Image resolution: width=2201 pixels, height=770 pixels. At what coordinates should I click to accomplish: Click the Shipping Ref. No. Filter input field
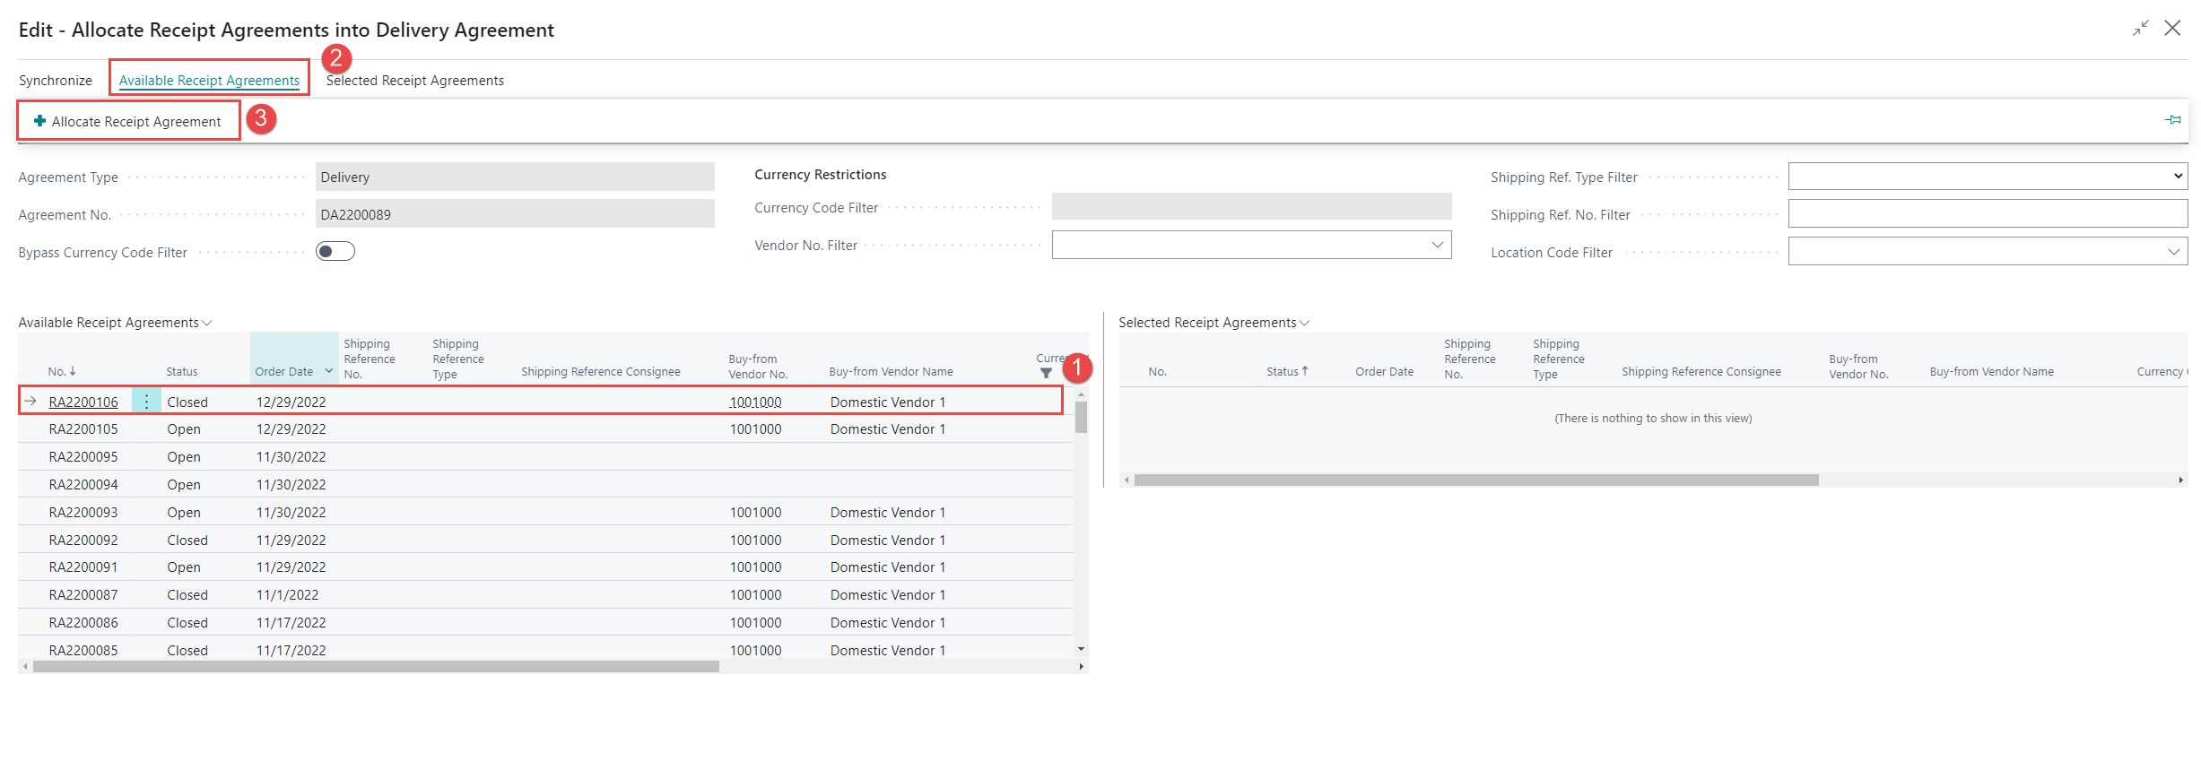click(1987, 214)
